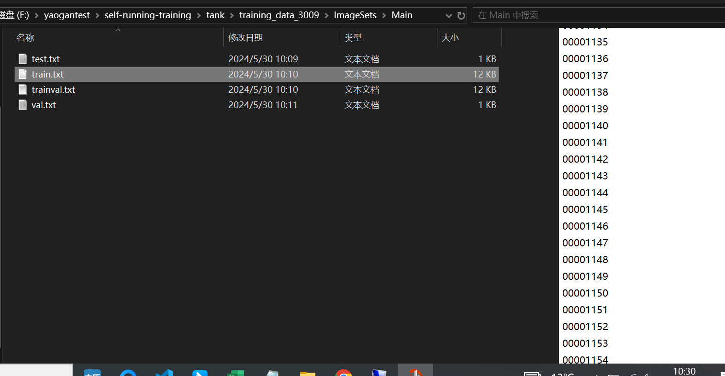725x376 pixels.
Task: Expand the chevron after yaogantest
Action: [97, 15]
